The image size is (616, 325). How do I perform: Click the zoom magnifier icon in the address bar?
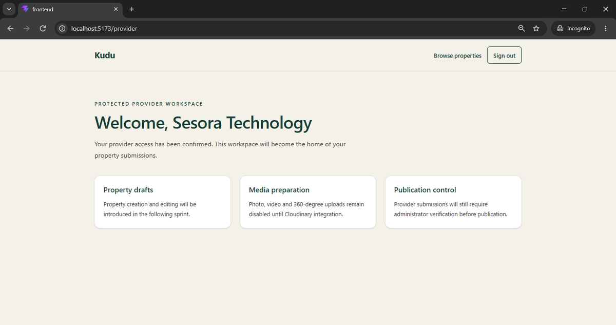pos(522,29)
